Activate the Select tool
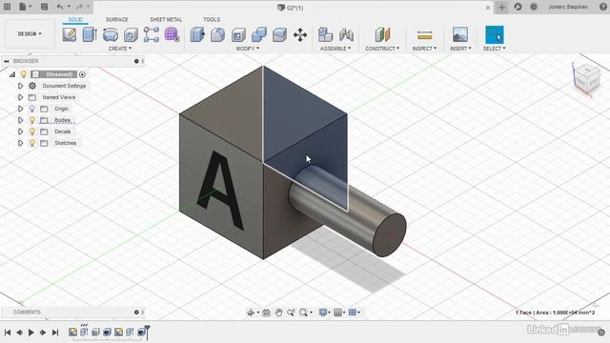The width and height of the screenshot is (610, 343). coord(494,34)
